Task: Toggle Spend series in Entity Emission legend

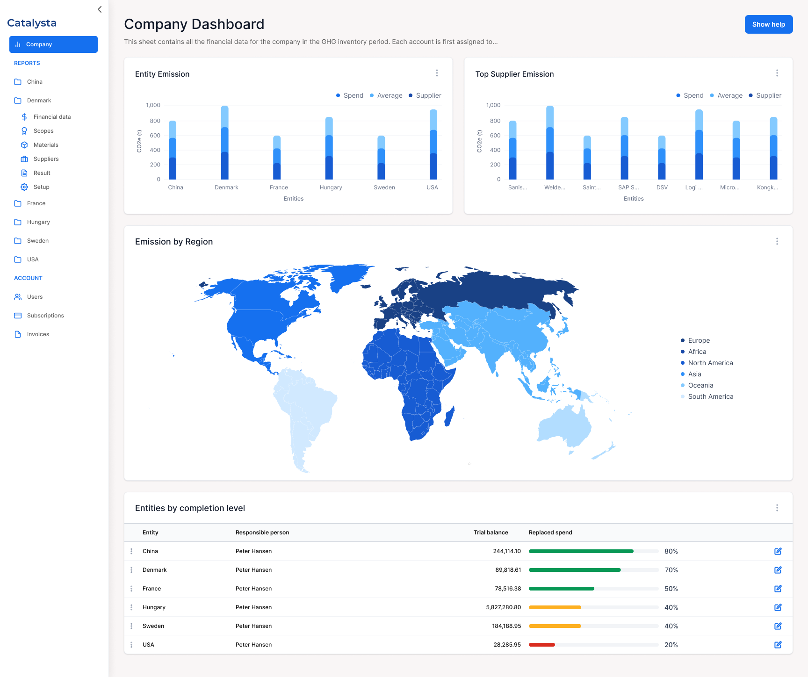Action: point(349,95)
